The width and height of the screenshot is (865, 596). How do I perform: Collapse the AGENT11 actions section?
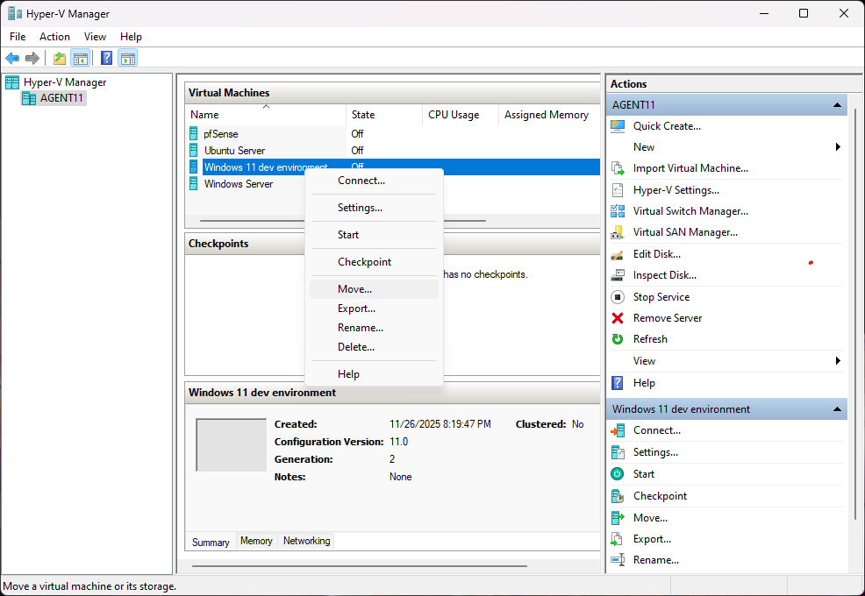tap(837, 105)
